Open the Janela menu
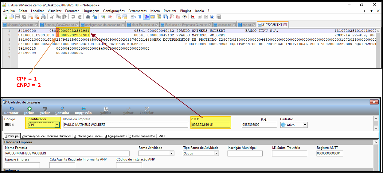 click(199, 11)
